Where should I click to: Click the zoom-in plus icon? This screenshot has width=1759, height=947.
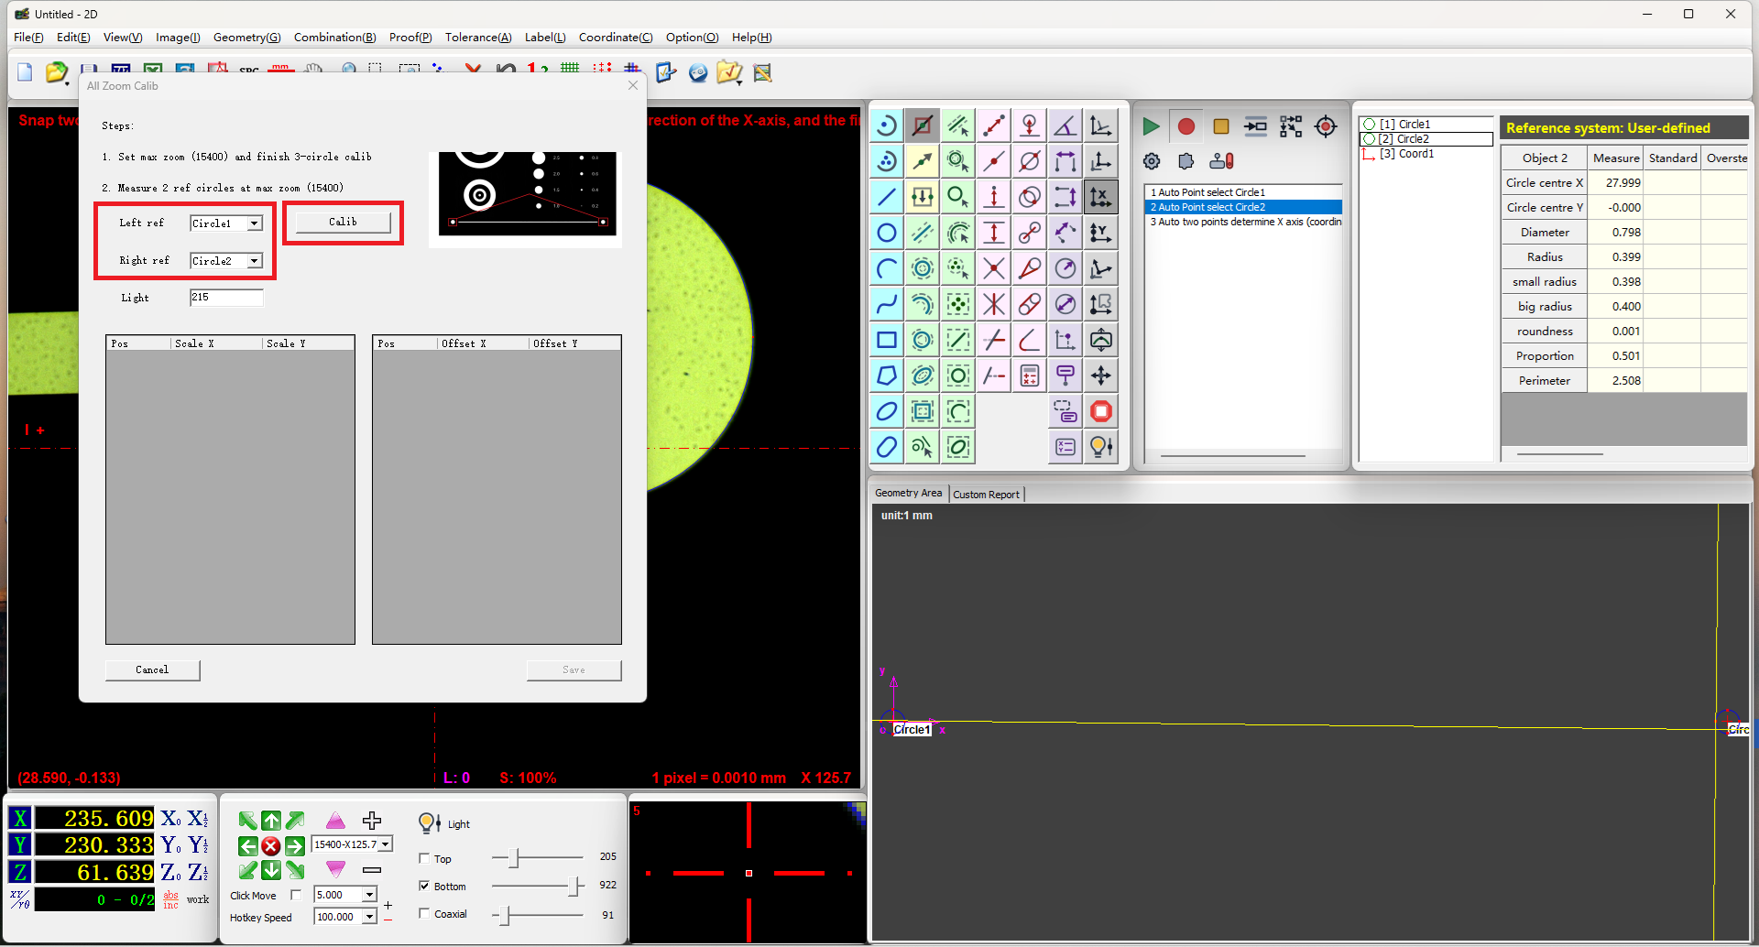pos(372,821)
